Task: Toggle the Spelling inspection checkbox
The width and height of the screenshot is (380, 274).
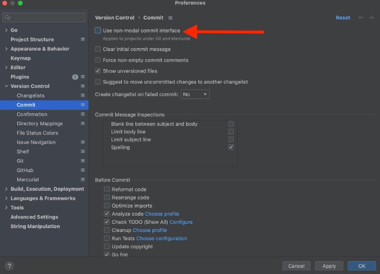Action: 231,147
